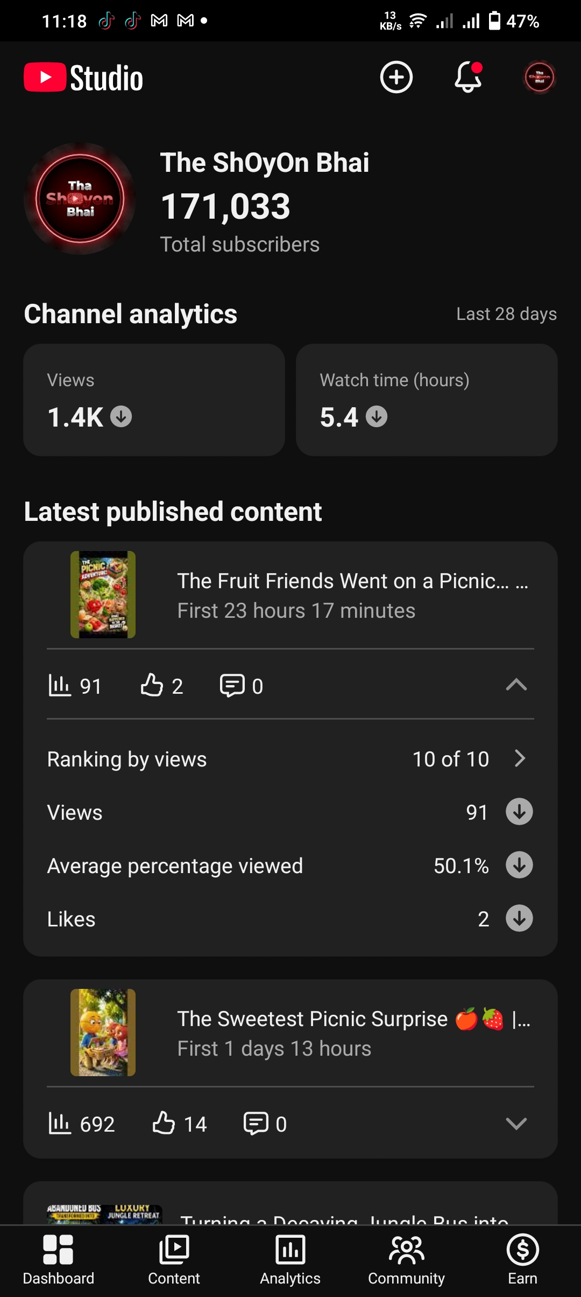Open the notifications bell

tap(468, 77)
